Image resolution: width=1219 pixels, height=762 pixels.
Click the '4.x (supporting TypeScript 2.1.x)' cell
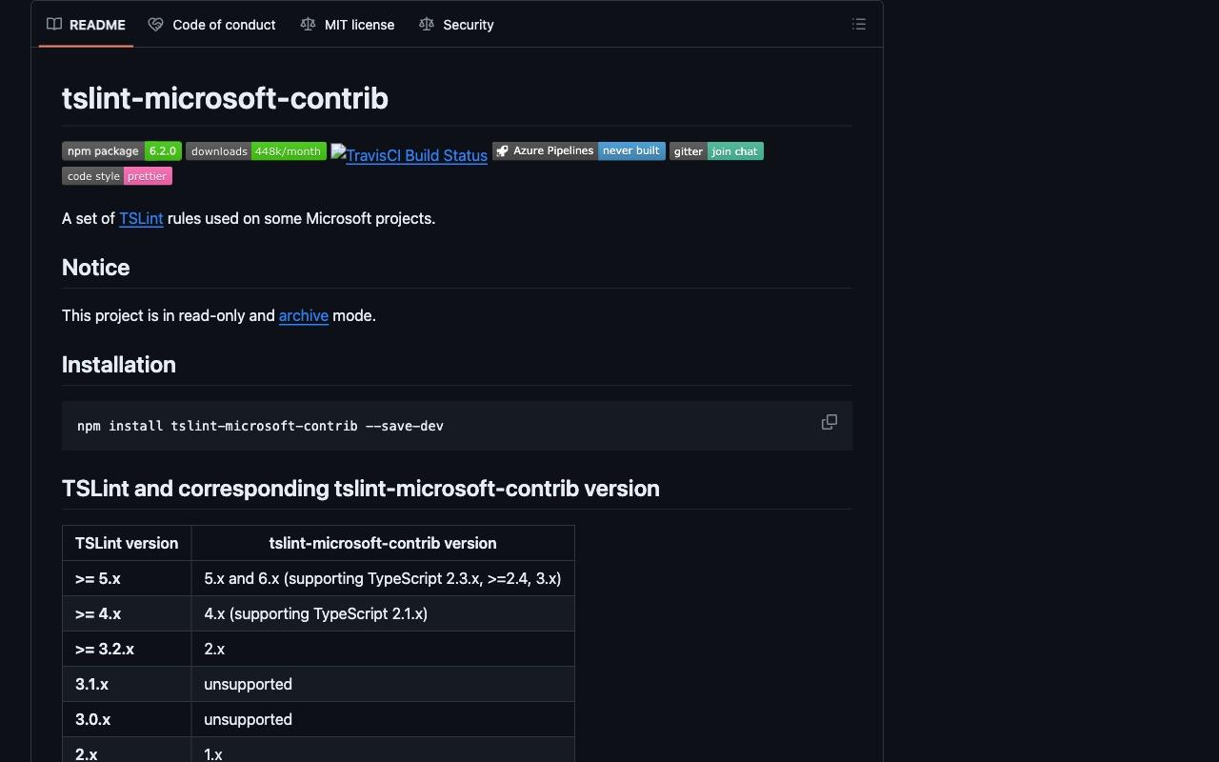383,613
